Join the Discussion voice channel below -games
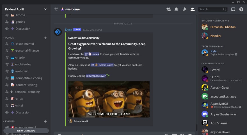The height and width of the screenshot is (135, 247). [26, 29]
